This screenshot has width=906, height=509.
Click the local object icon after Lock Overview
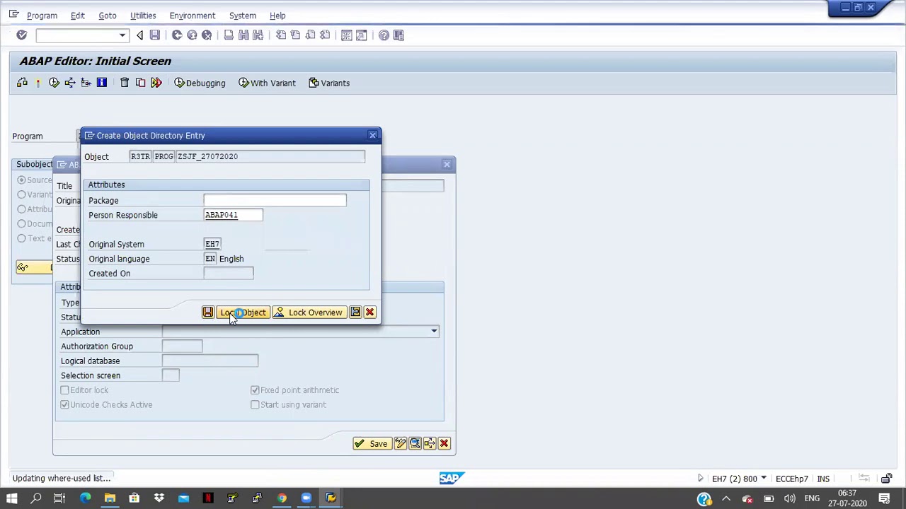[x=355, y=312]
